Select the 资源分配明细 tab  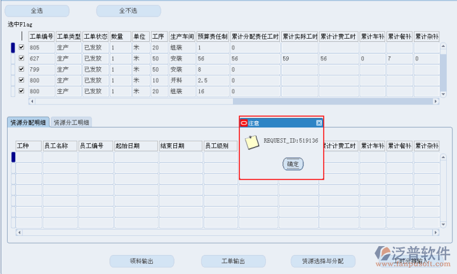tap(28, 122)
